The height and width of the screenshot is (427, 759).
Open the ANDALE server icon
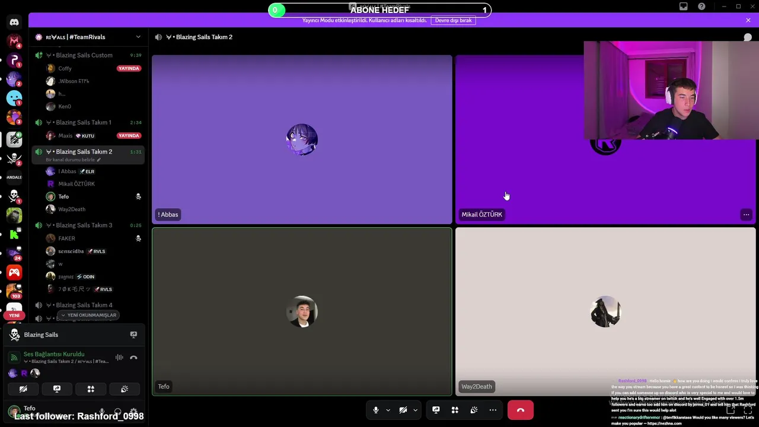[x=14, y=177]
